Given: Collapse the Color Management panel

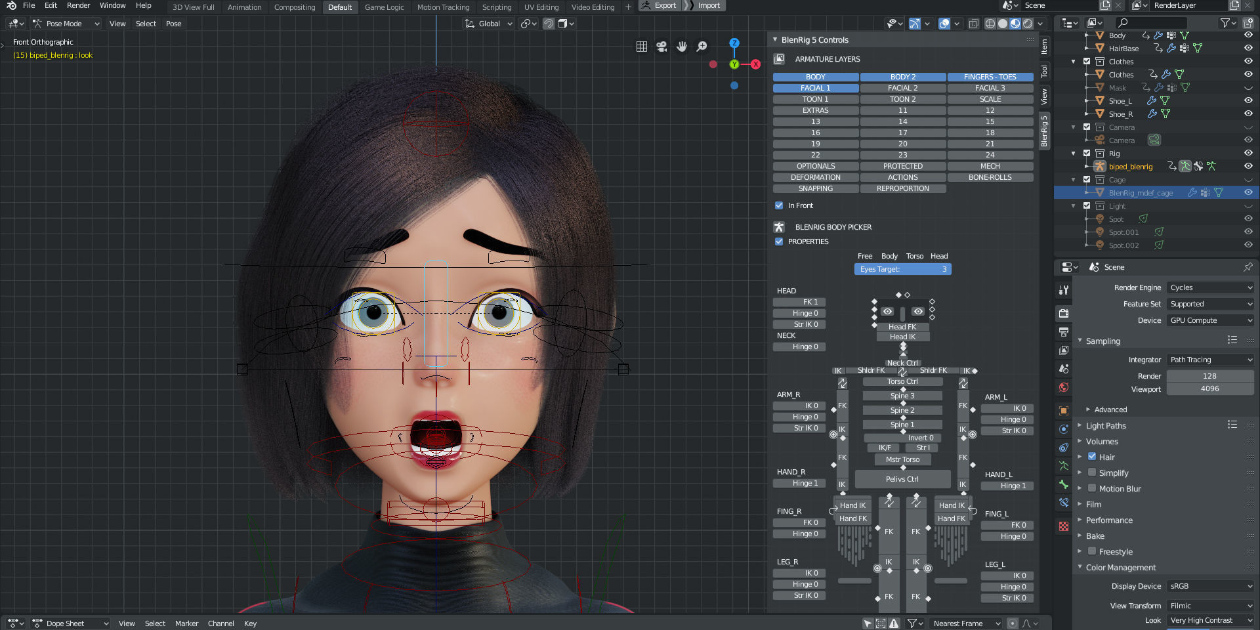Looking at the screenshot, I should pos(1120,567).
